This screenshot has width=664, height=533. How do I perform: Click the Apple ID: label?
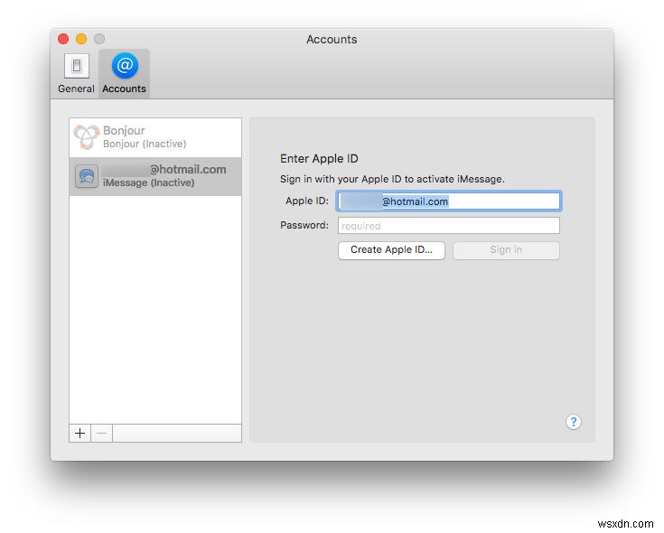[307, 201]
